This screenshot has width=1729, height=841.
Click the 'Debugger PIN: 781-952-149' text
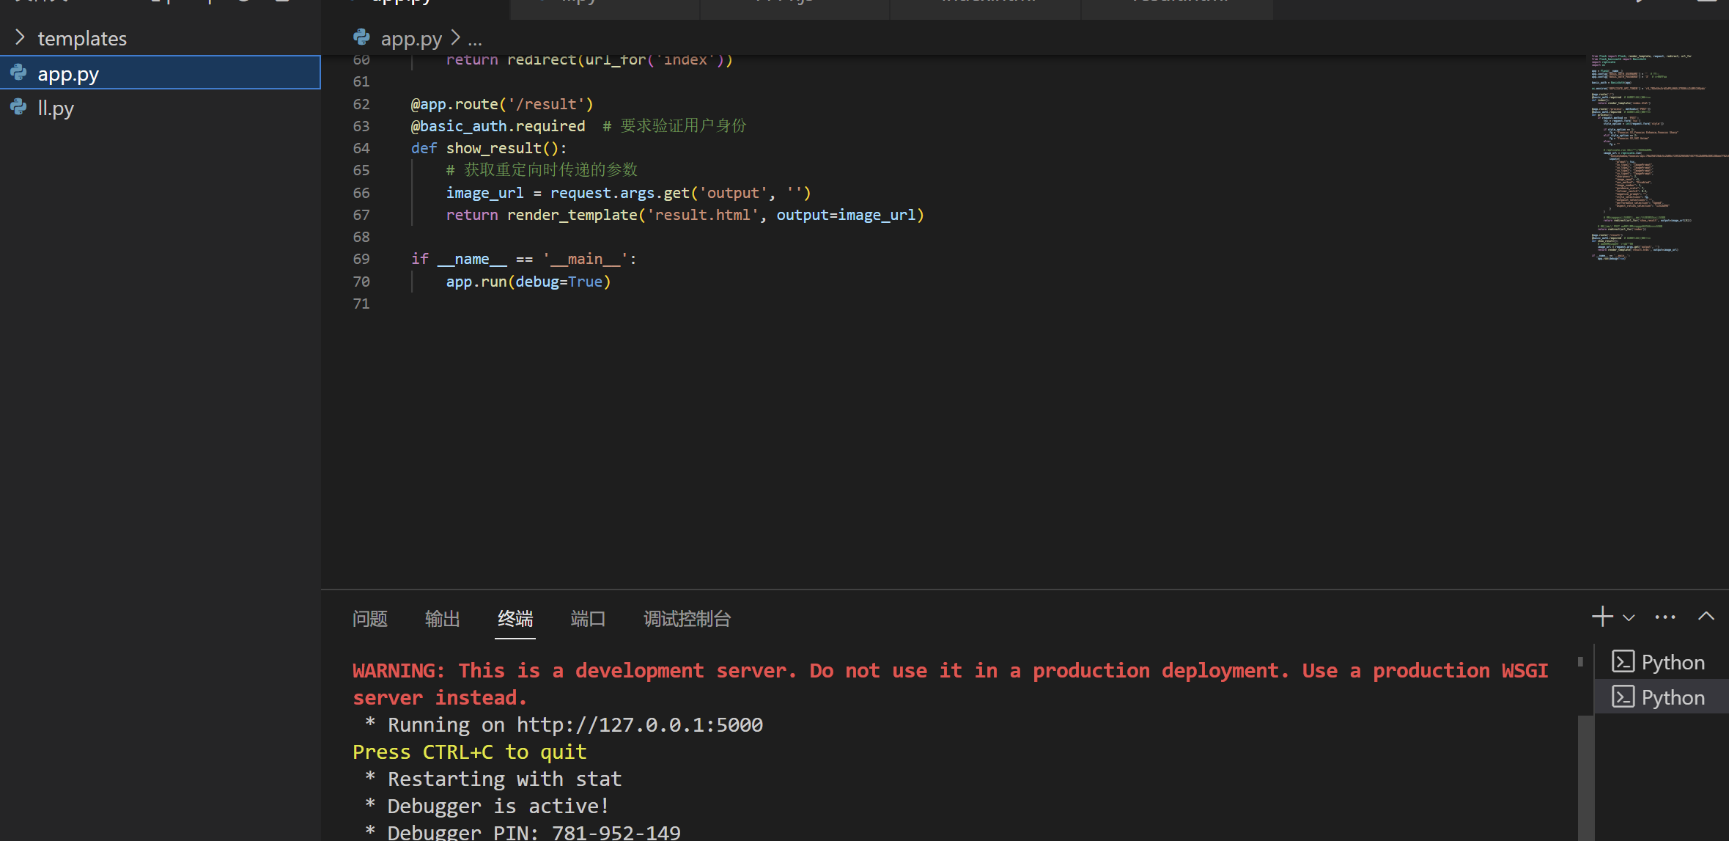pyautogui.click(x=534, y=832)
